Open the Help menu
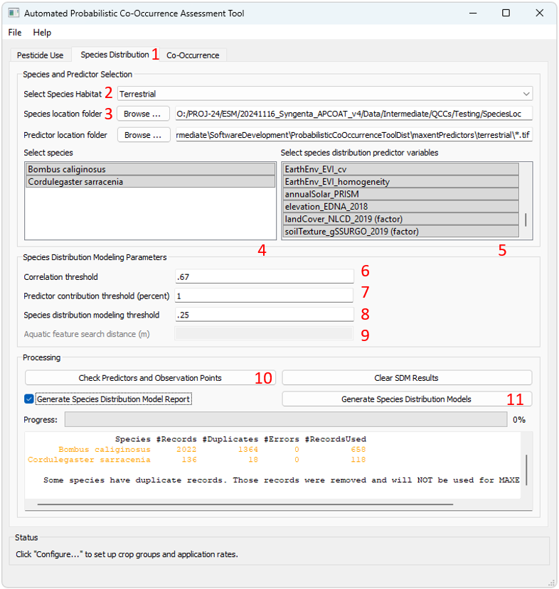Screen dimensions: 559x589 pyautogui.click(x=42, y=33)
